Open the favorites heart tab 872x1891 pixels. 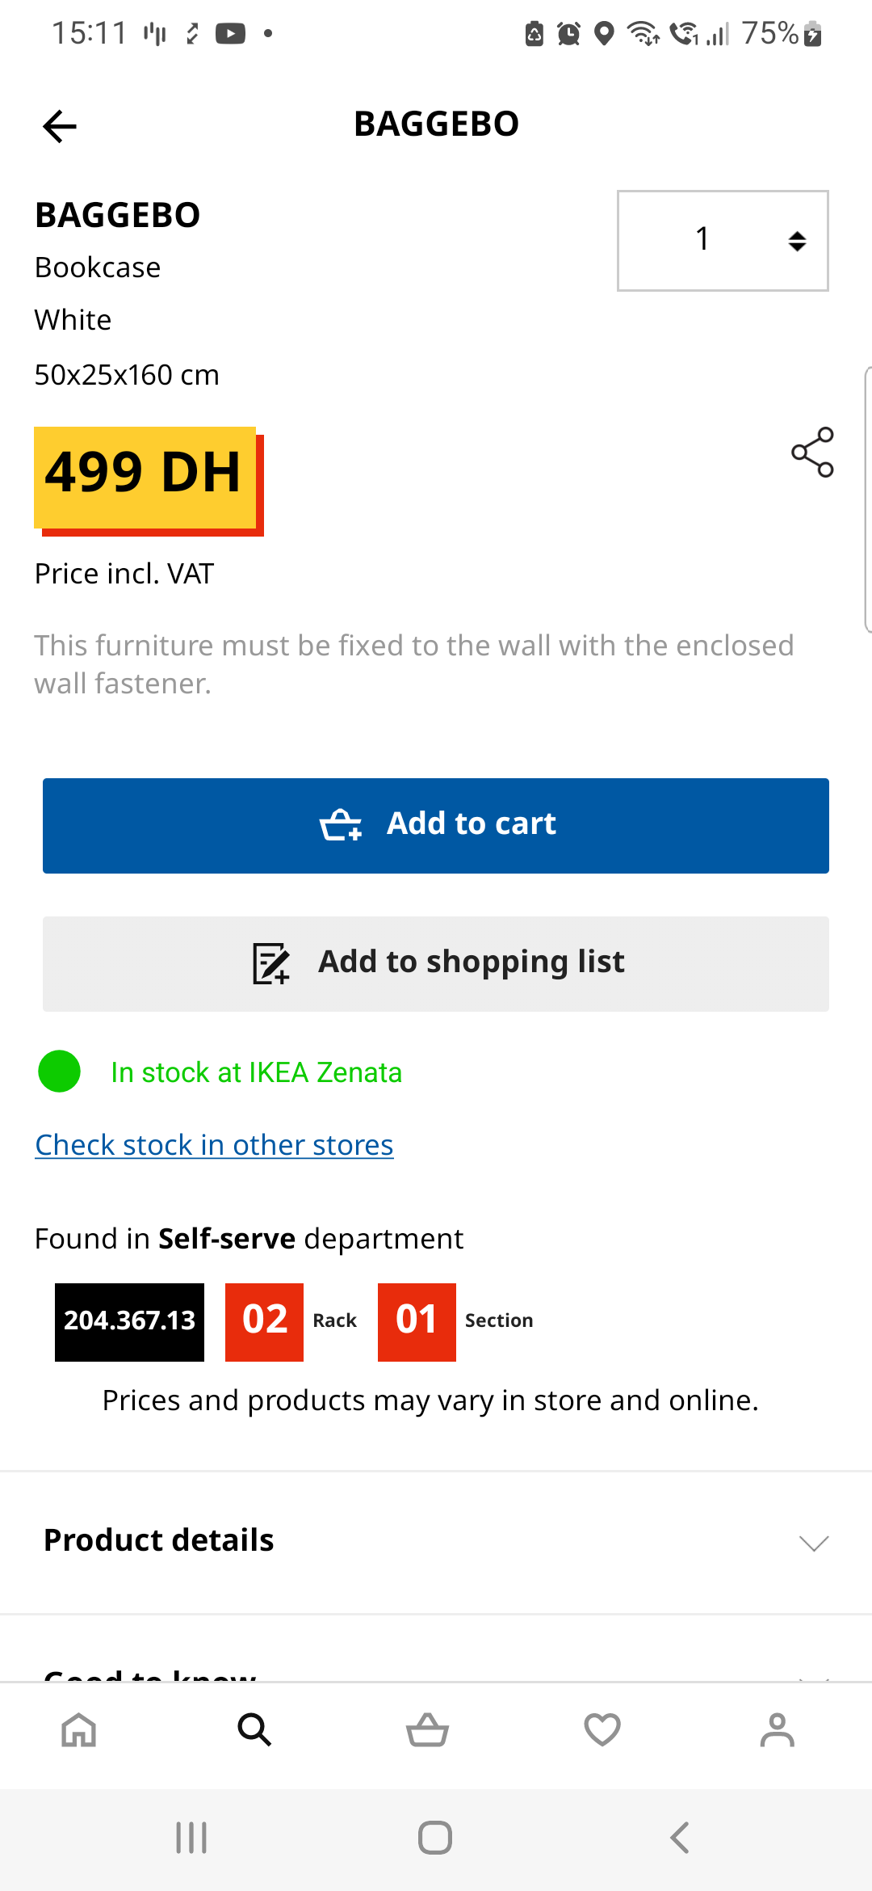pyautogui.click(x=602, y=1730)
